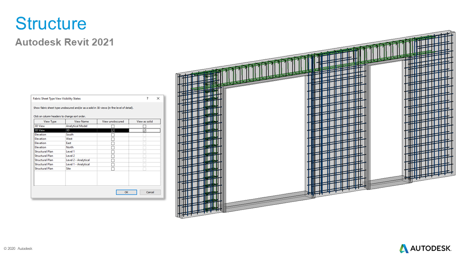Enable View unobscured for Analytical Model
This screenshot has height=256, width=456.
(113, 126)
